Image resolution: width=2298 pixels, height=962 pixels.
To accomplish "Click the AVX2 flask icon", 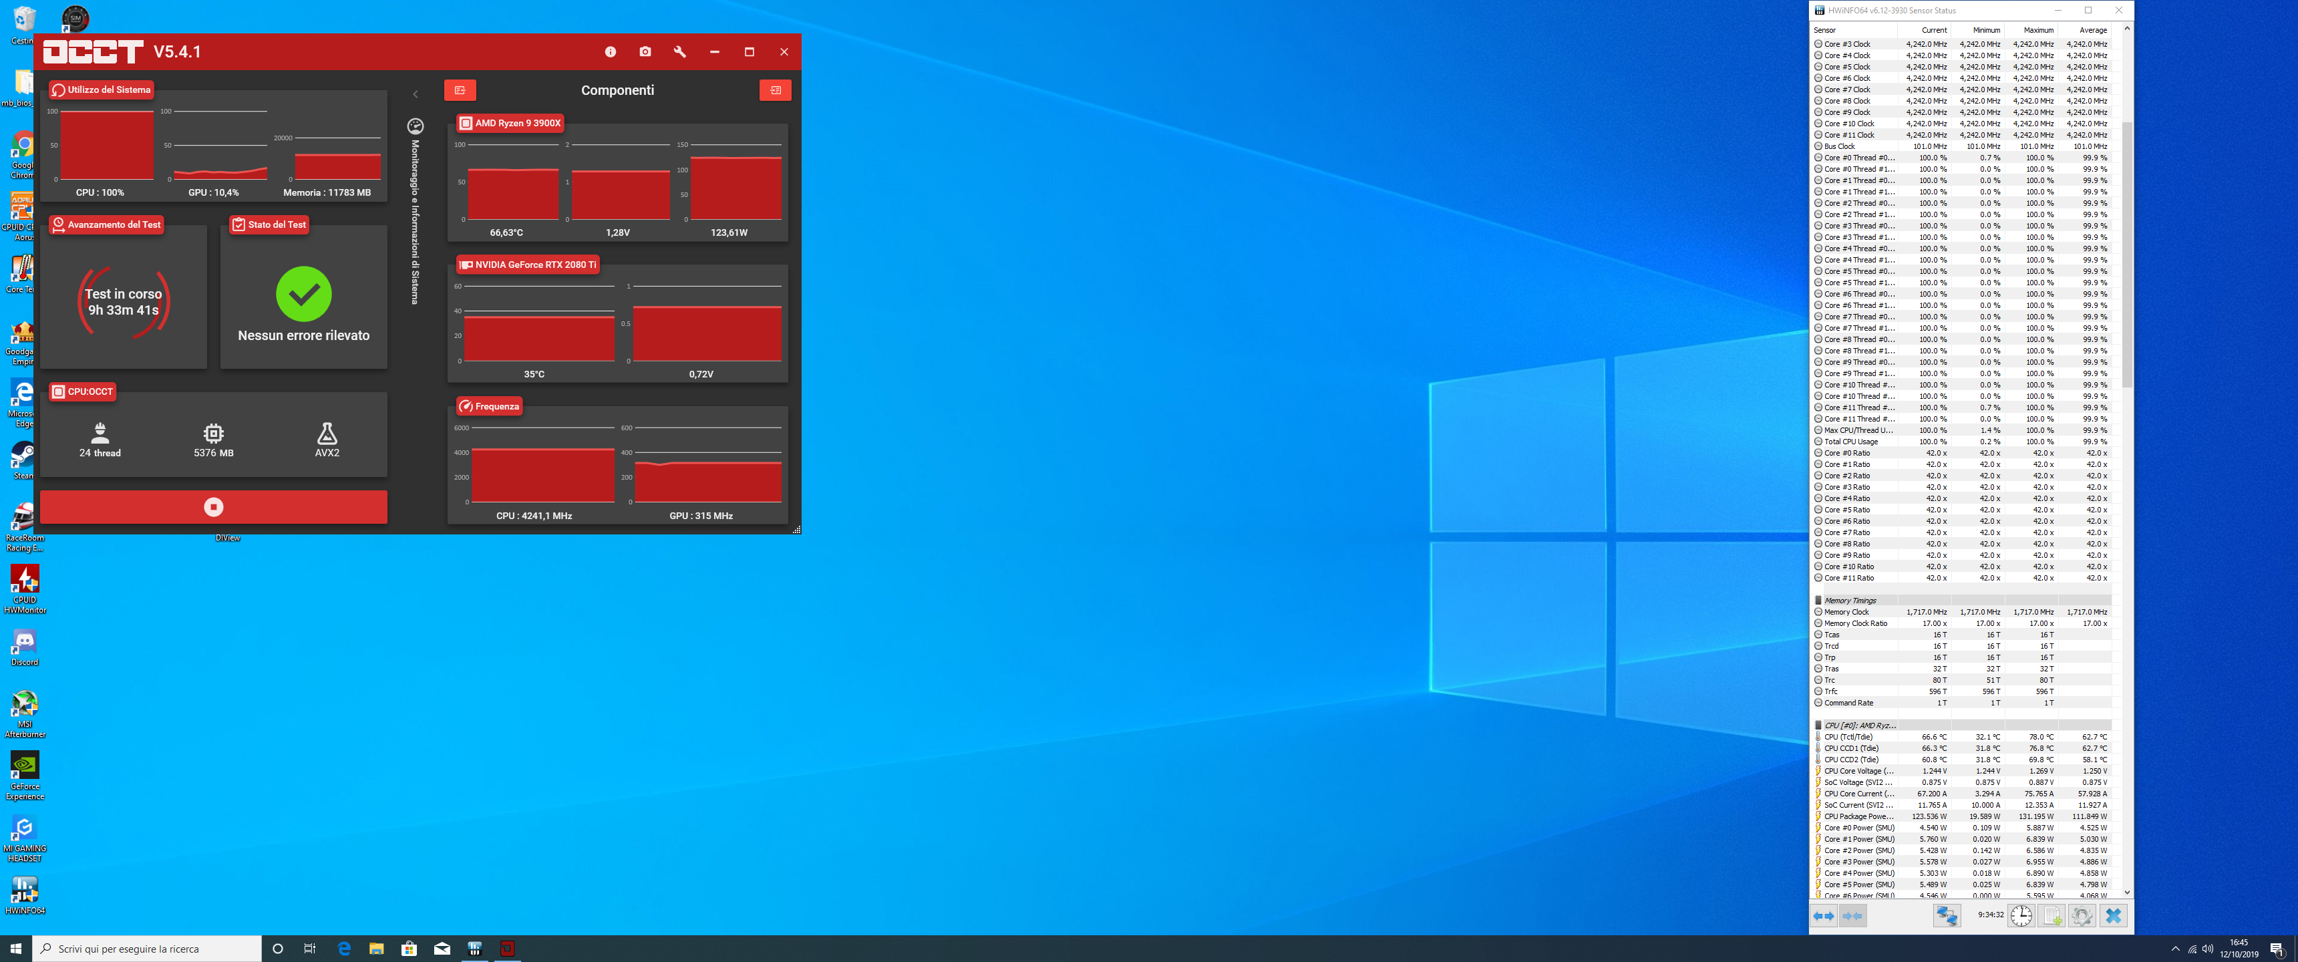I will 327,433.
